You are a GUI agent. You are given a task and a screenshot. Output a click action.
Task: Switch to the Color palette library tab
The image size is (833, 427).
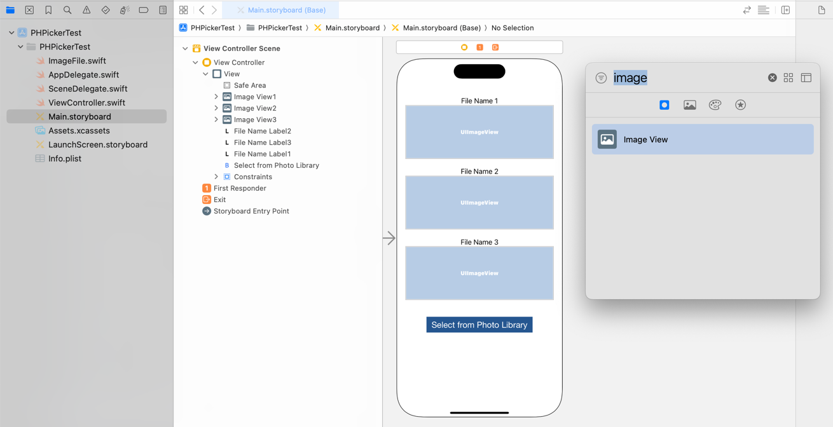[715, 105]
